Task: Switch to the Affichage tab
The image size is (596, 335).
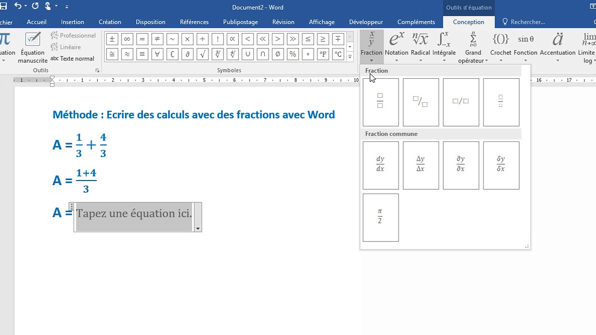Action: (x=322, y=22)
